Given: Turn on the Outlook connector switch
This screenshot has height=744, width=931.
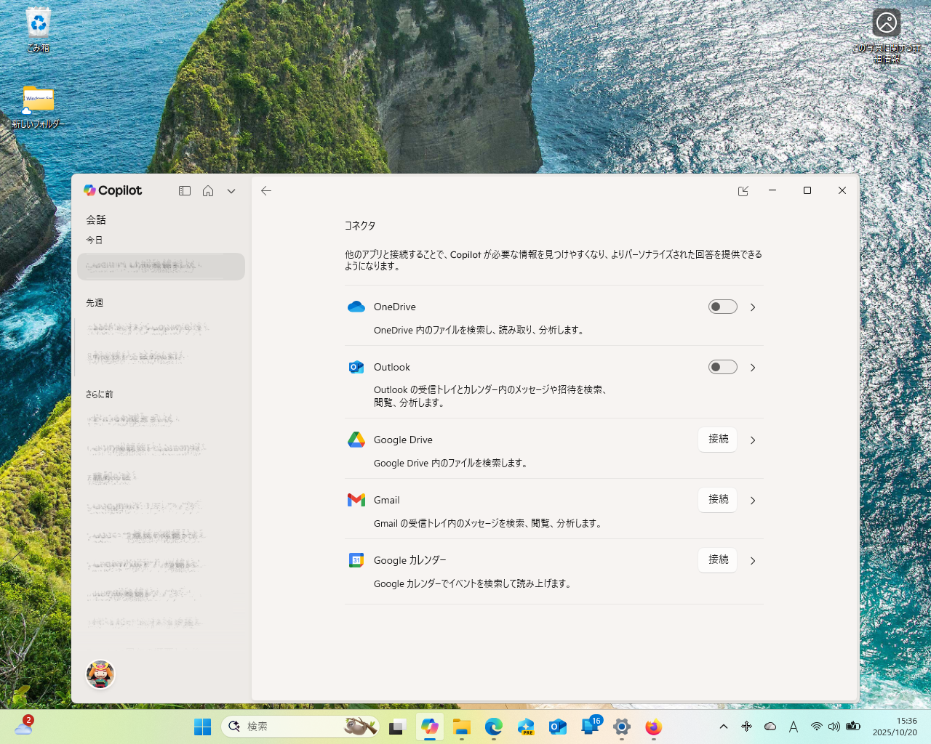Looking at the screenshot, I should (722, 367).
